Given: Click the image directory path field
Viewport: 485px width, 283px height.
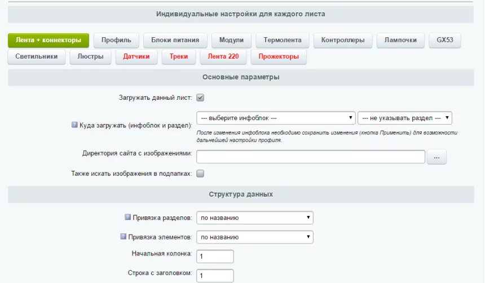Looking at the screenshot, I should [310, 157].
